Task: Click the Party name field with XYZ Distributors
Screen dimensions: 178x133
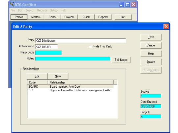Action: point(80,41)
